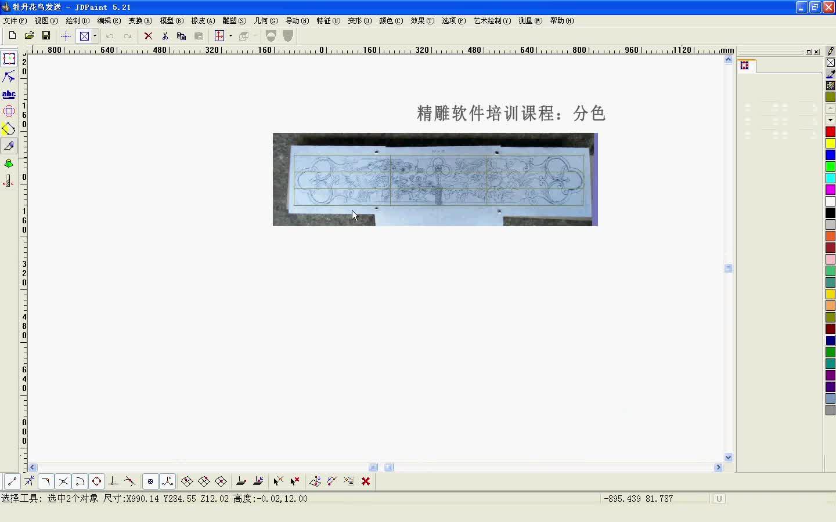
Task: Open the 雕塑(S) menu
Action: (234, 21)
